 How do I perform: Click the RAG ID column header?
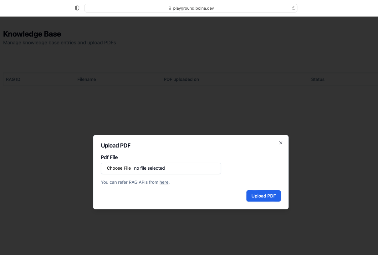pyautogui.click(x=13, y=79)
